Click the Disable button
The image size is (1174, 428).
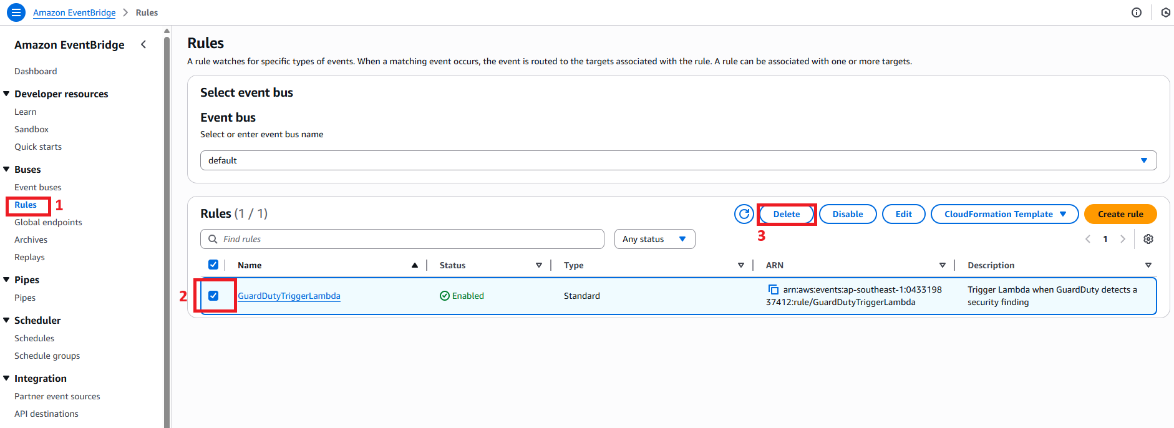point(848,214)
